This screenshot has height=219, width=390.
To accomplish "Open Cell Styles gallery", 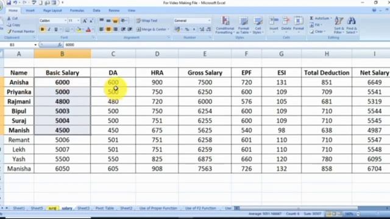I will (258, 25).
